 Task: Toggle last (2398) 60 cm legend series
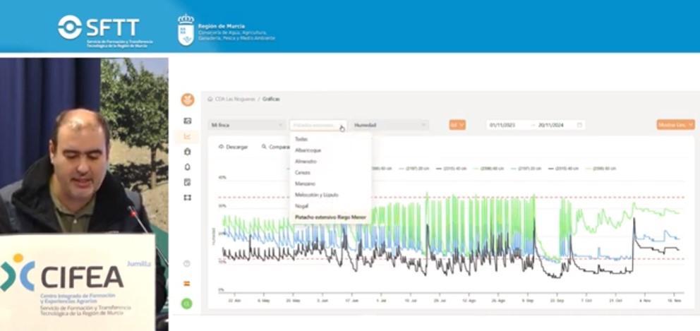601,169
